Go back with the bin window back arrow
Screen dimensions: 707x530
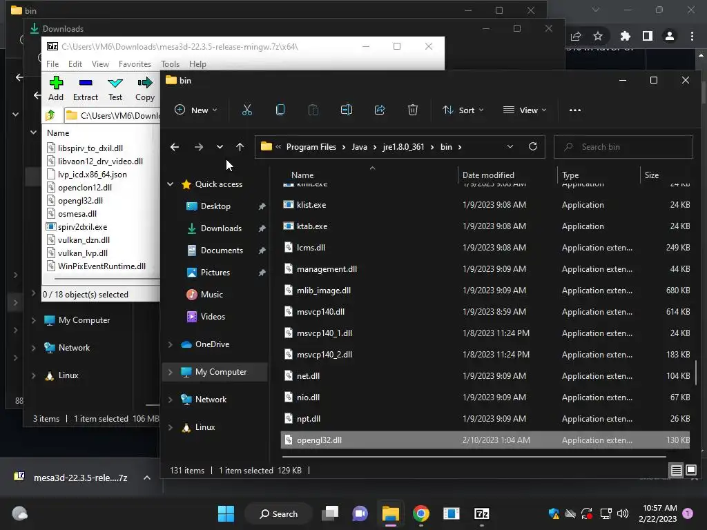pyautogui.click(x=175, y=147)
